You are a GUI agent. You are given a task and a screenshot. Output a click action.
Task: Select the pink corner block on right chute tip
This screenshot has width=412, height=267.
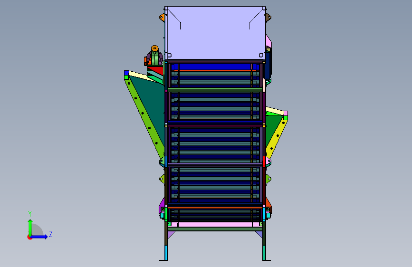[286, 114]
